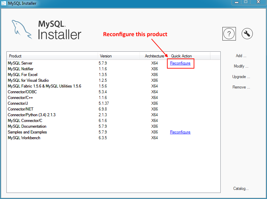Click the help question mark icon

tap(229, 33)
